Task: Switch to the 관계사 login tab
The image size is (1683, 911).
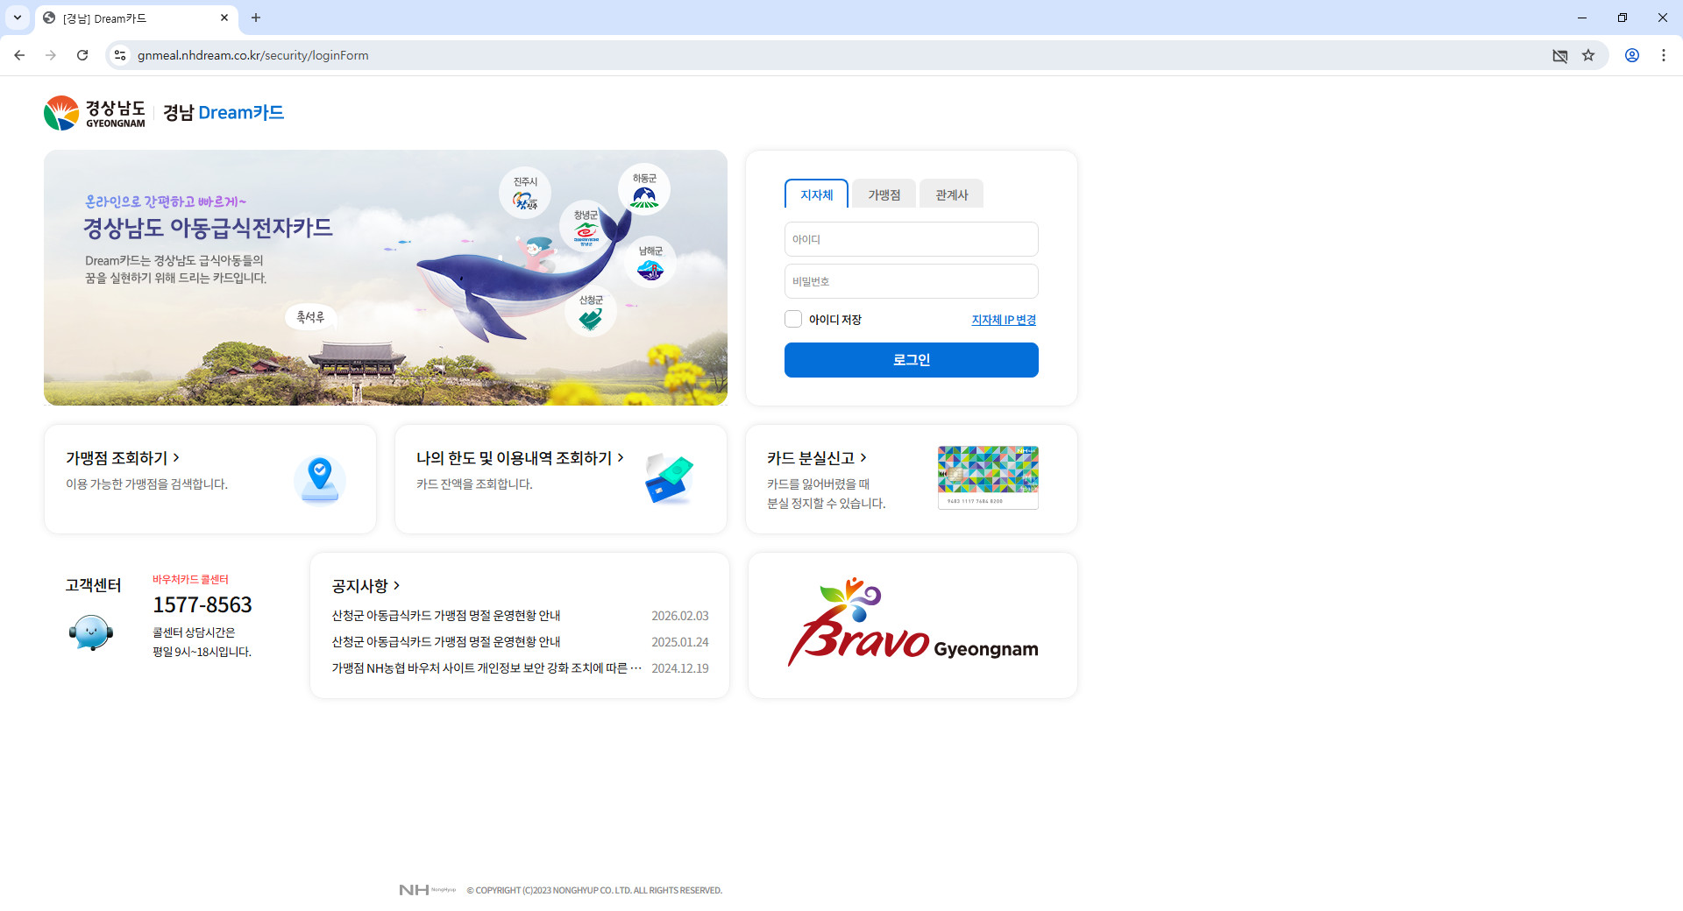Action: tap(951, 194)
